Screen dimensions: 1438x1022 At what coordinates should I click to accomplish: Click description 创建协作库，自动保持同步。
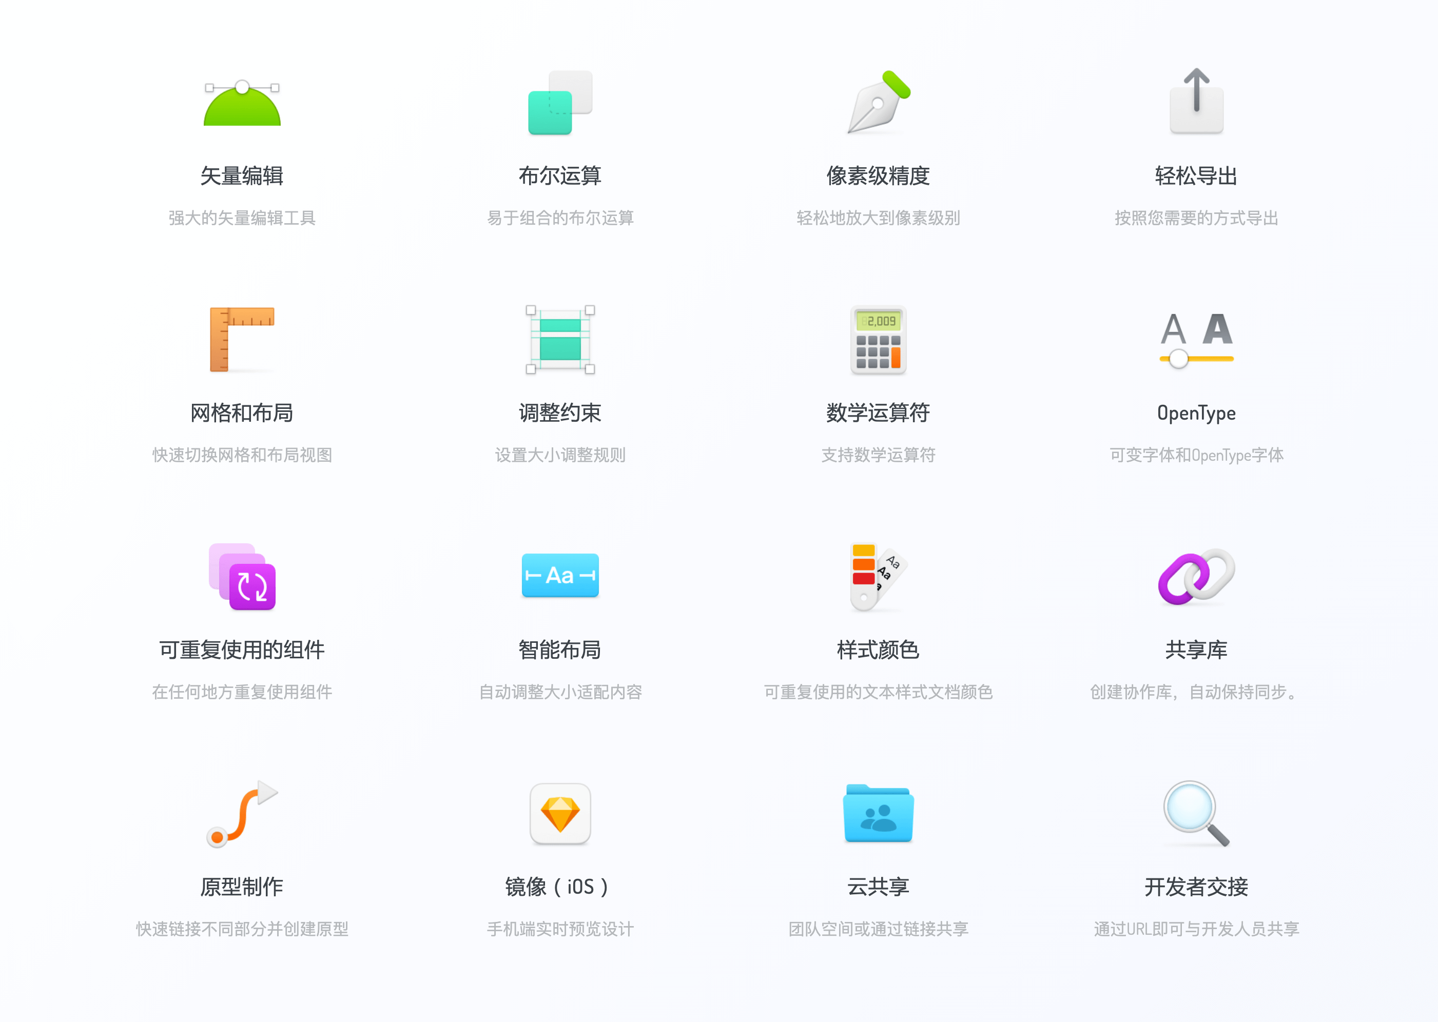[x=1193, y=692]
